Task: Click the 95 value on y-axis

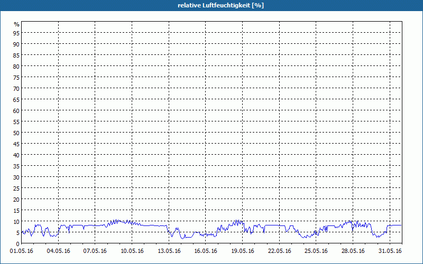Action: (16, 33)
